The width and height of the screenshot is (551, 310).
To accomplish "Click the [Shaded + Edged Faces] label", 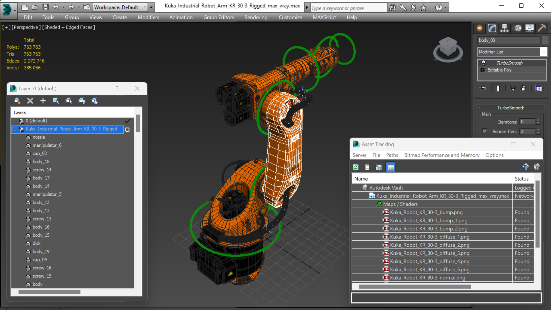I will pyautogui.click(x=69, y=27).
